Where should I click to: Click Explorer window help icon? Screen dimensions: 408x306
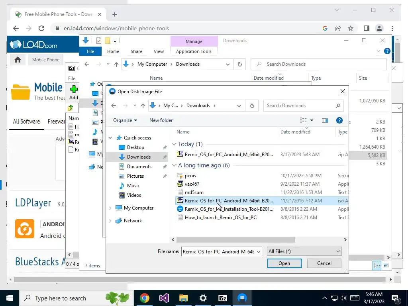click(x=387, y=51)
